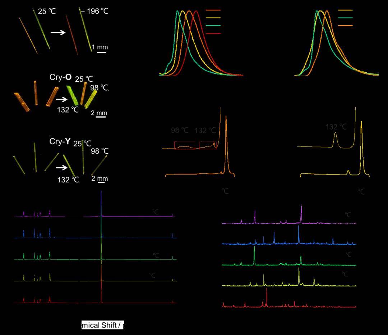Click the white 132 °C label in Cry-O panel
This screenshot has height=335, width=388.
[x=68, y=109]
